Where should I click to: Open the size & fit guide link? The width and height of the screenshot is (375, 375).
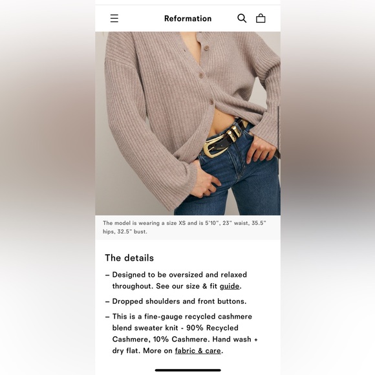click(x=230, y=286)
